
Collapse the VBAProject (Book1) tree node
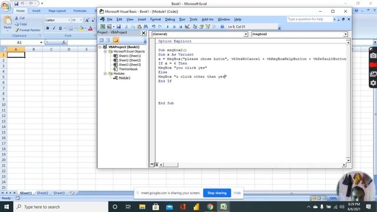[100, 47]
